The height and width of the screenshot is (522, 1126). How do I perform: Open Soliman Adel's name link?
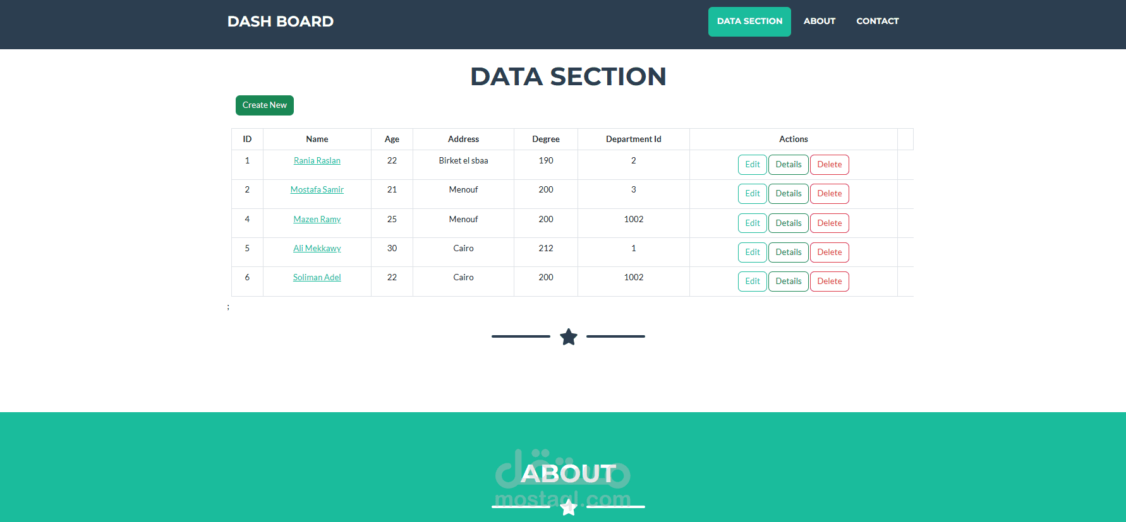pos(317,278)
